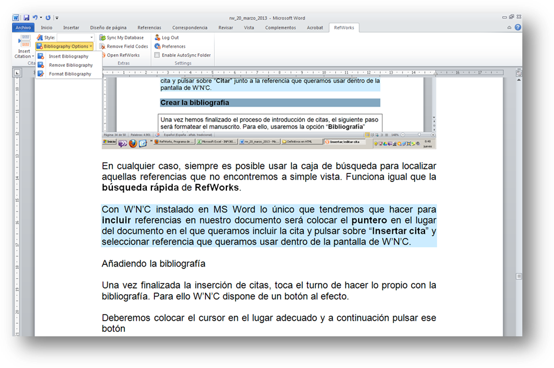554x368 pixels.
Task: Choose Format Bibliography from the menu
Action: [69, 74]
